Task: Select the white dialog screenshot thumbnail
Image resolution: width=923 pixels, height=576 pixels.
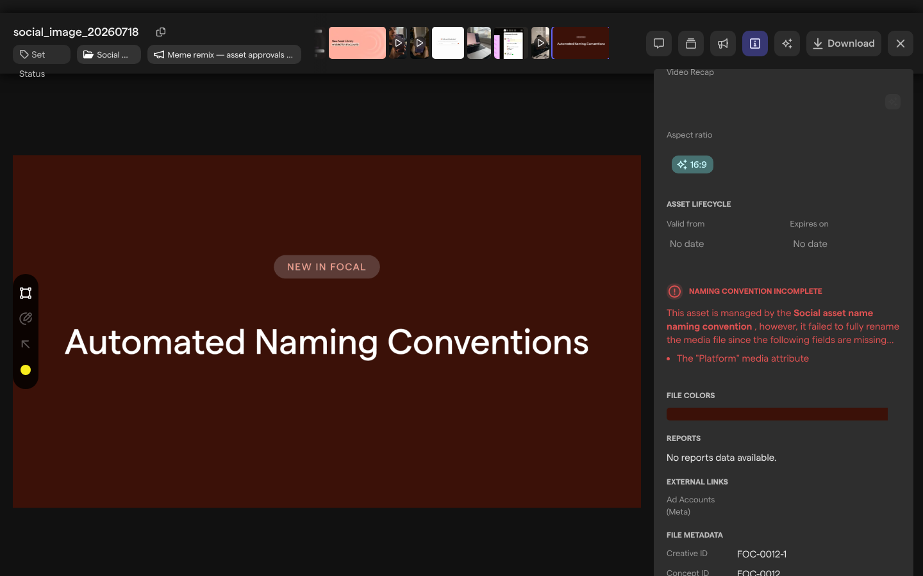Action: (448, 43)
